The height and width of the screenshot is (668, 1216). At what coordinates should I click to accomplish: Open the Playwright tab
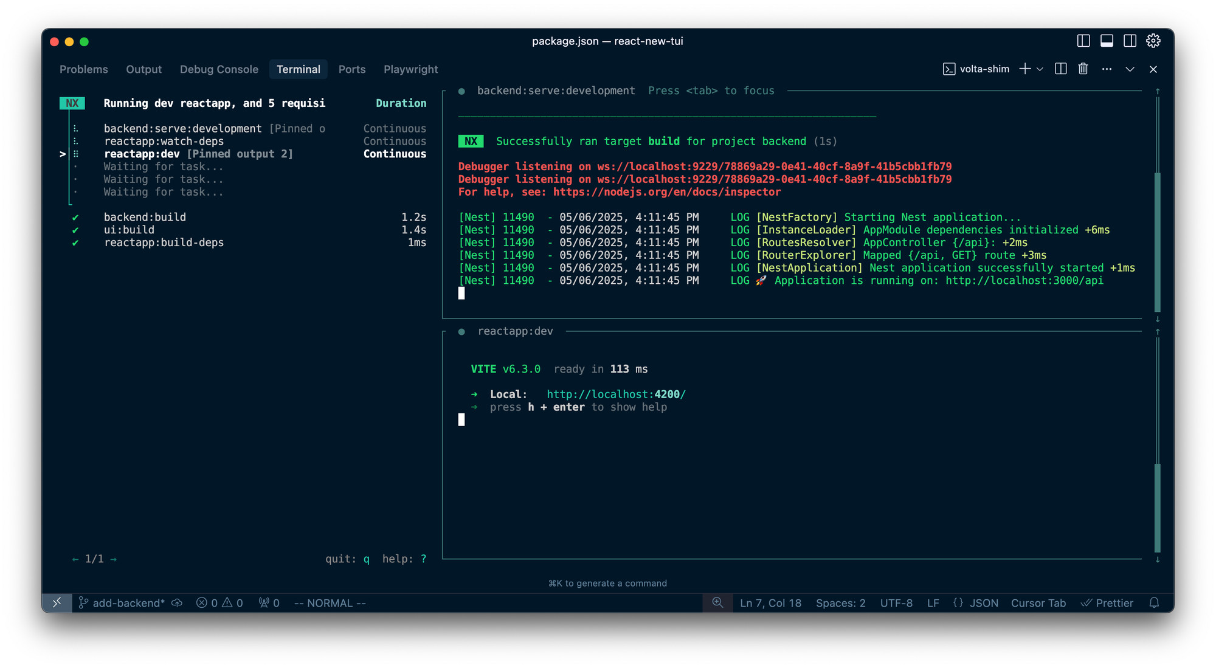tap(410, 69)
